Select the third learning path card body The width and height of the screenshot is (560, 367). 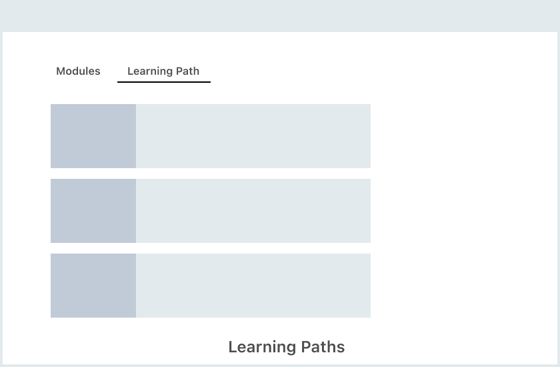tap(253, 286)
